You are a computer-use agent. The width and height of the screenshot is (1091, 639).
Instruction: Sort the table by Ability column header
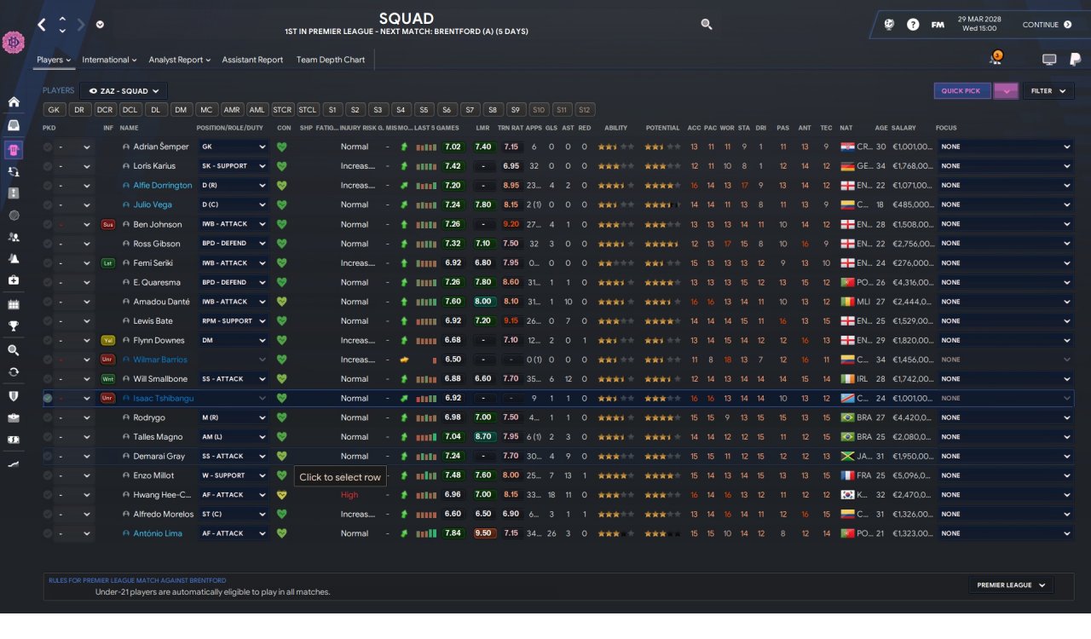(615, 128)
